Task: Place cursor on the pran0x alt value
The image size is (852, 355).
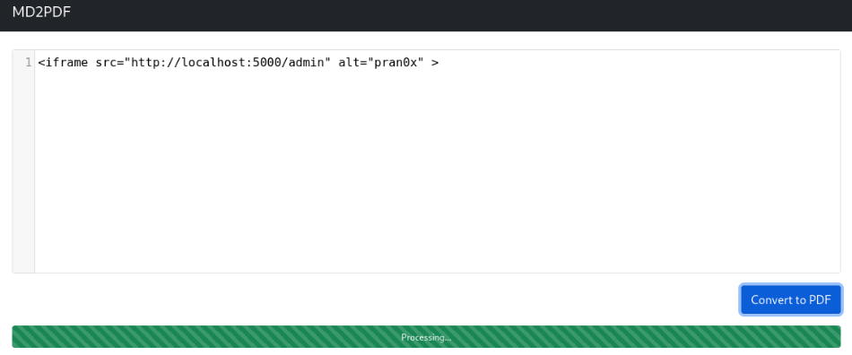Action: coord(396,63)
